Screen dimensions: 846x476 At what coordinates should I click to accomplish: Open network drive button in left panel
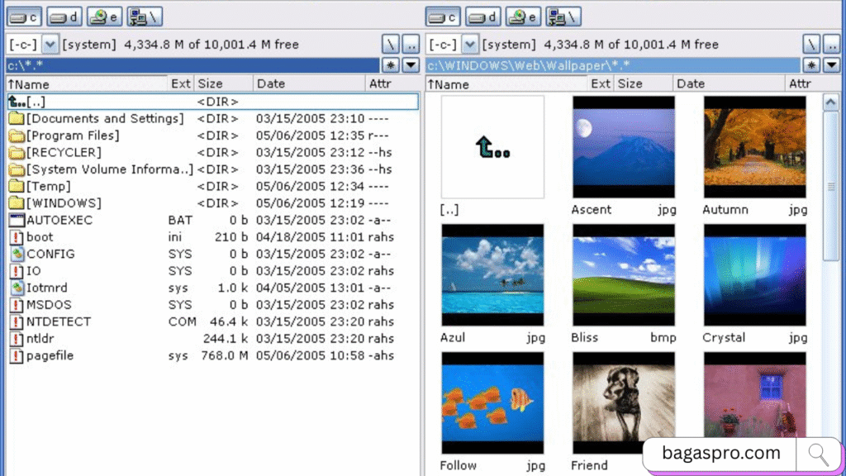[x=145, y=17]
